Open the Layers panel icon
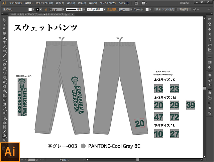This screenshot has width=214, height=162. (209, 93)
